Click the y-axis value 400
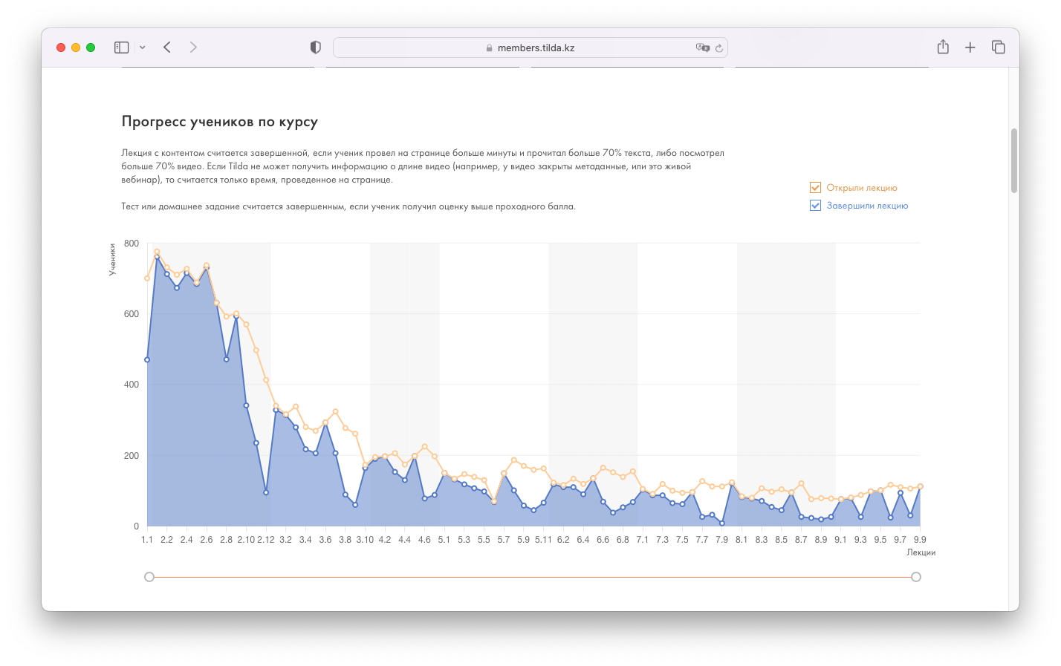The height and width of the screenshot is (666, 1061). [132, 385]
